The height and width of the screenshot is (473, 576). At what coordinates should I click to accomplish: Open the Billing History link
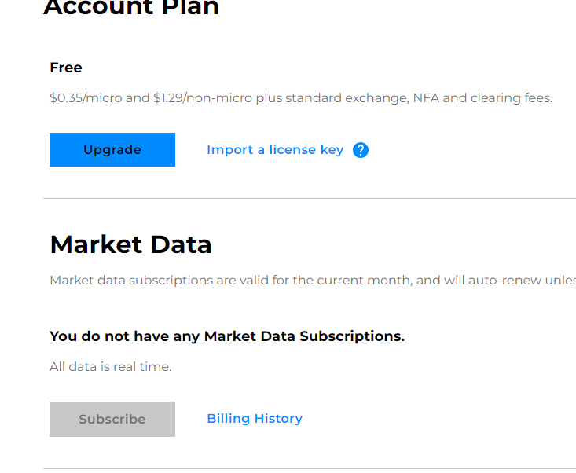[255, 419]
